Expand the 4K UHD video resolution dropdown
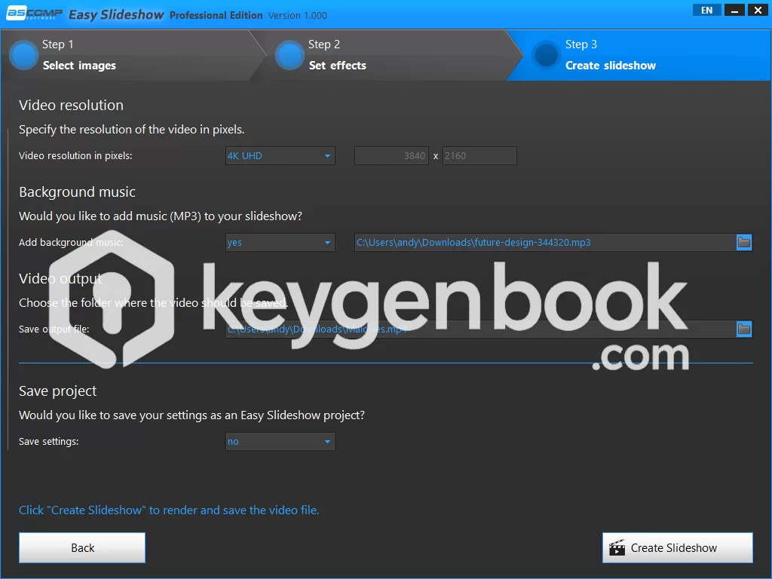This screenshot has width=772, height=579. 280,156
